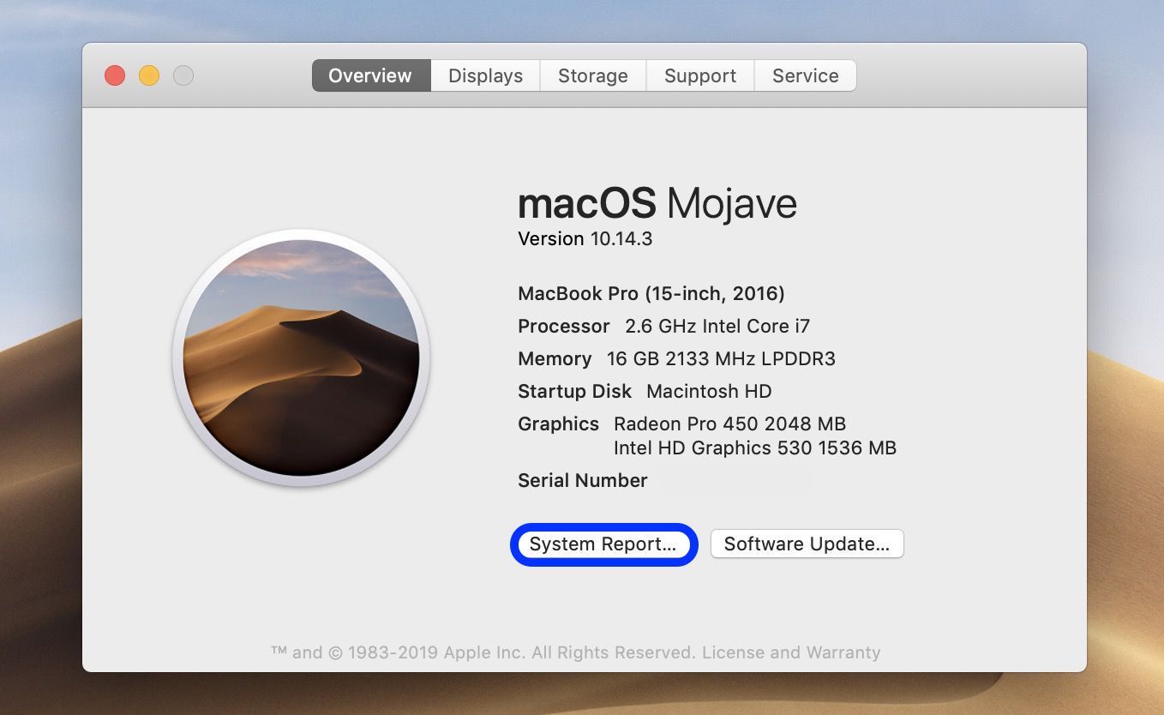Close the About This Mac window
This screenshot has height=715, width=1164.
tap(114, 75)
